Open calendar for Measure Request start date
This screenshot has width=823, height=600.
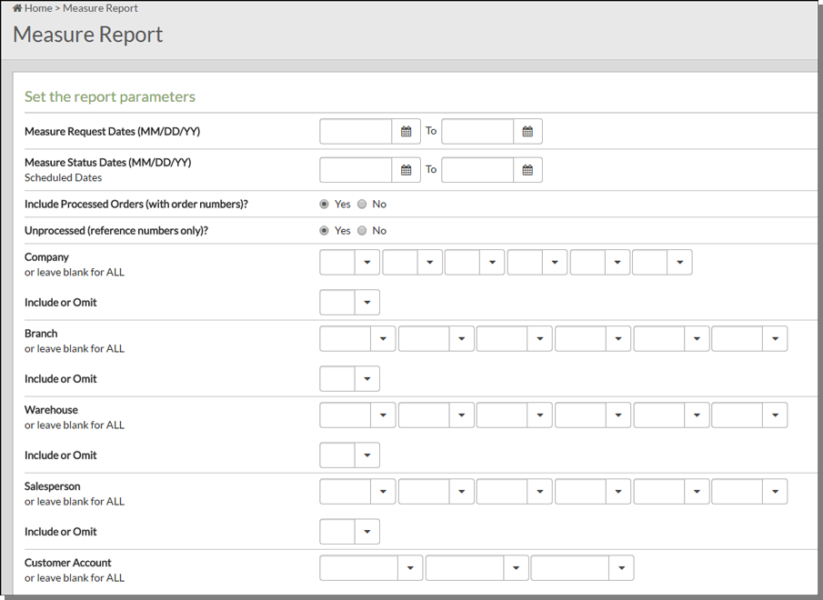(x=406, y=132)
